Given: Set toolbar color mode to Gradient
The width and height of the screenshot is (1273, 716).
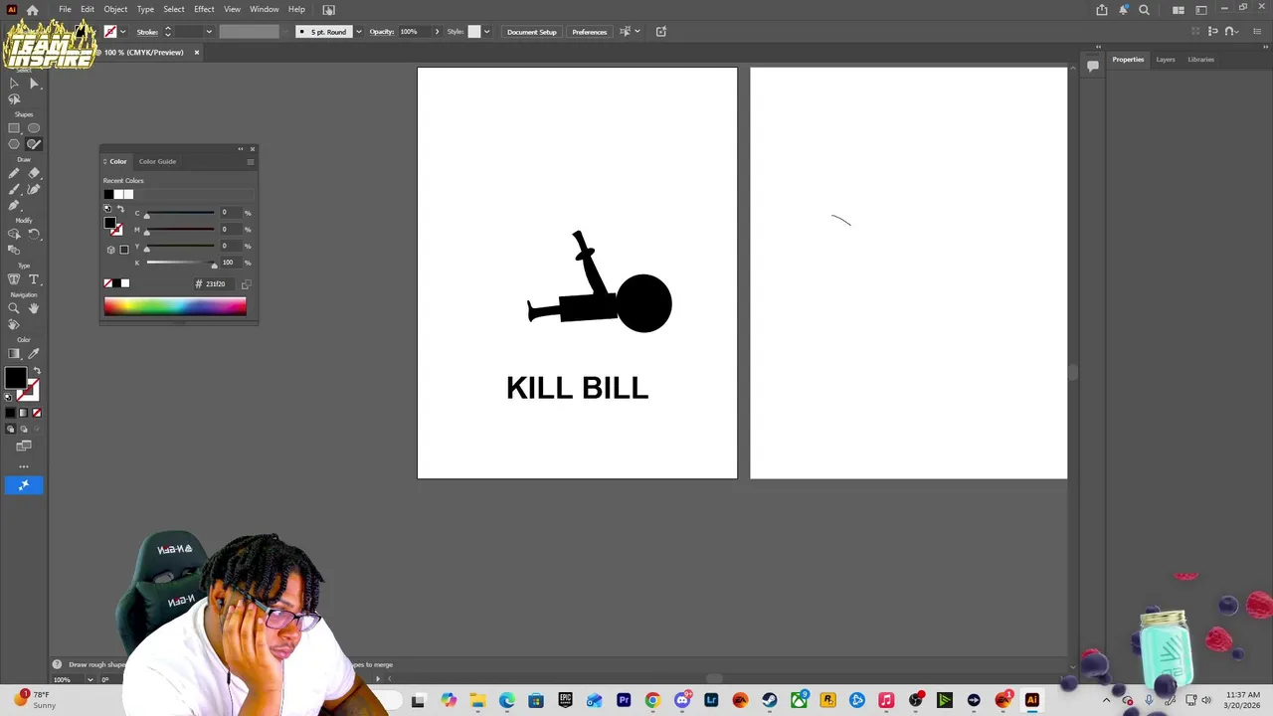Looking at the screenshot, I should pos(24,413).
